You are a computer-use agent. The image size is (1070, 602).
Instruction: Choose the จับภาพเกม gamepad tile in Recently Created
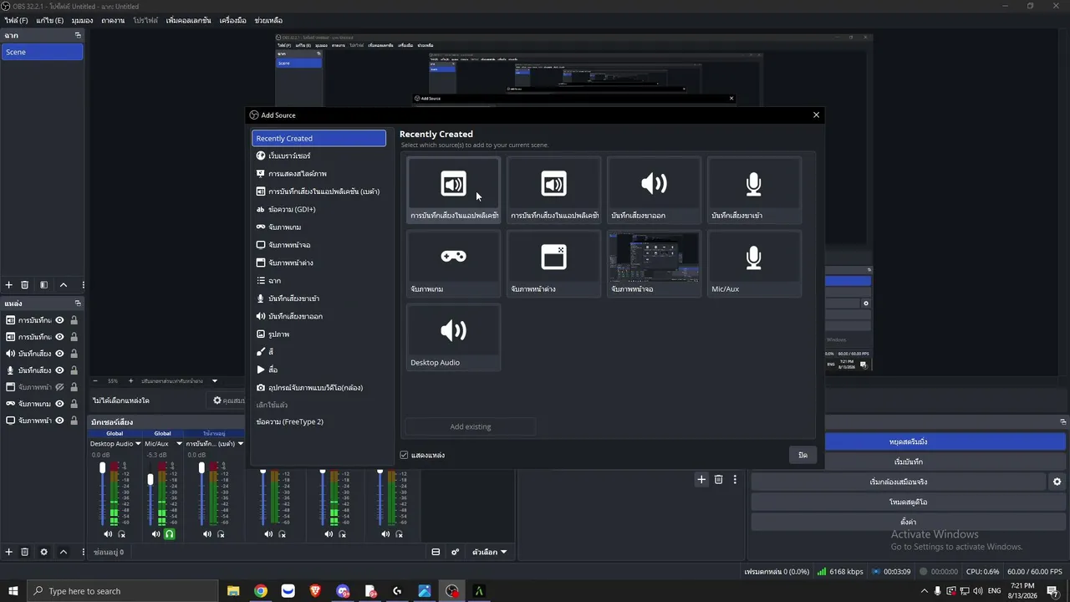(x=453, y=264)
